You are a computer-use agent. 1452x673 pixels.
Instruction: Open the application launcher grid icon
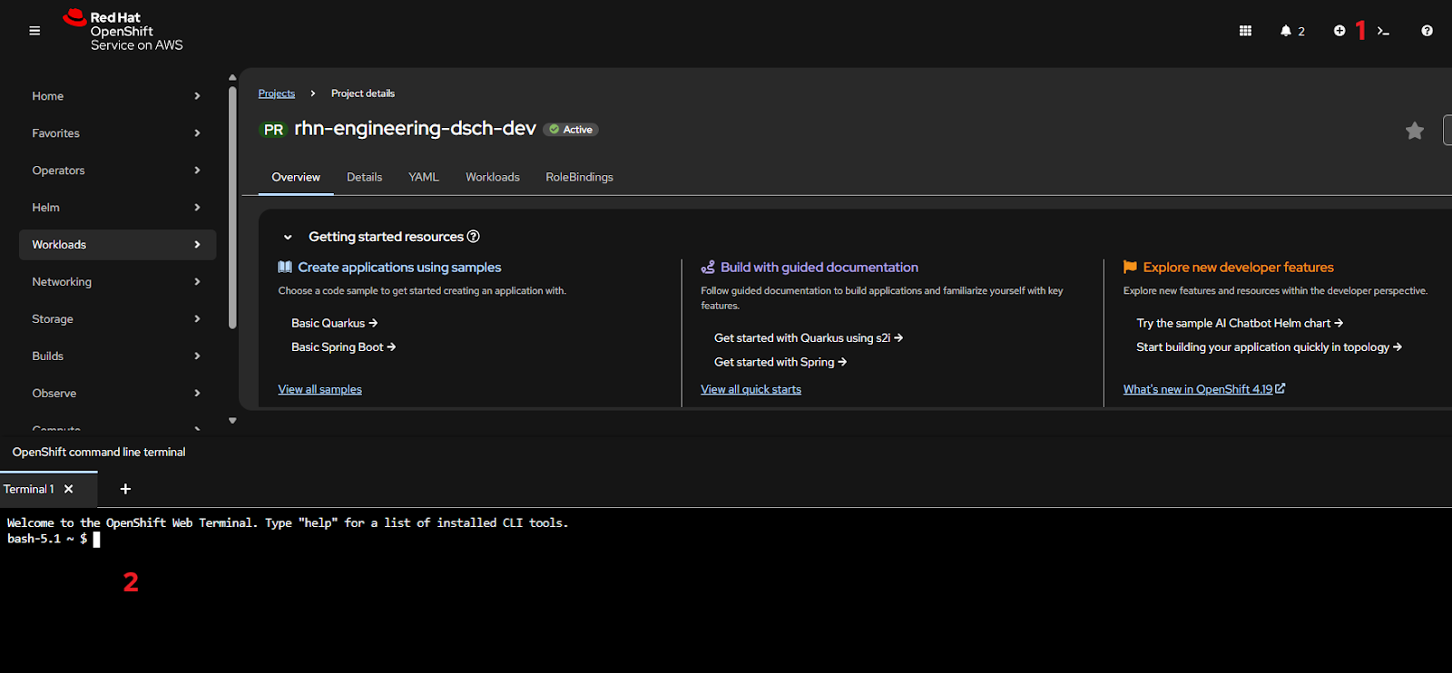click(x=1245, y=31)
